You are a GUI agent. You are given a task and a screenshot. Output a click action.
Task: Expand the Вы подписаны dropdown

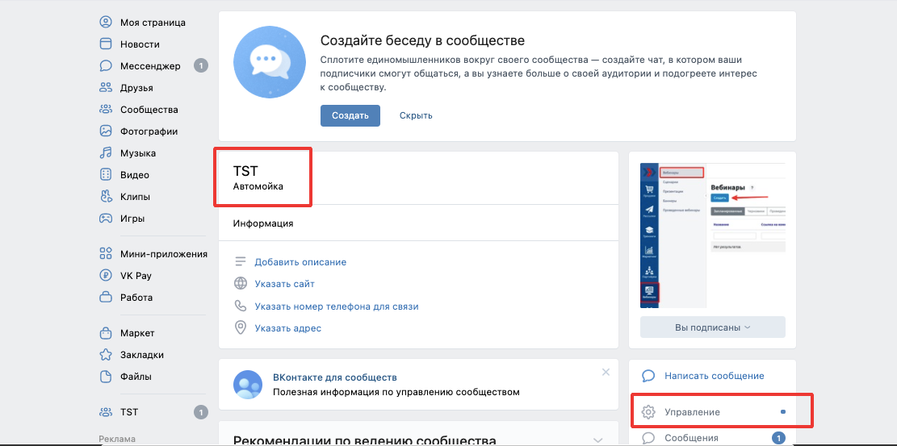click(712, 327)
